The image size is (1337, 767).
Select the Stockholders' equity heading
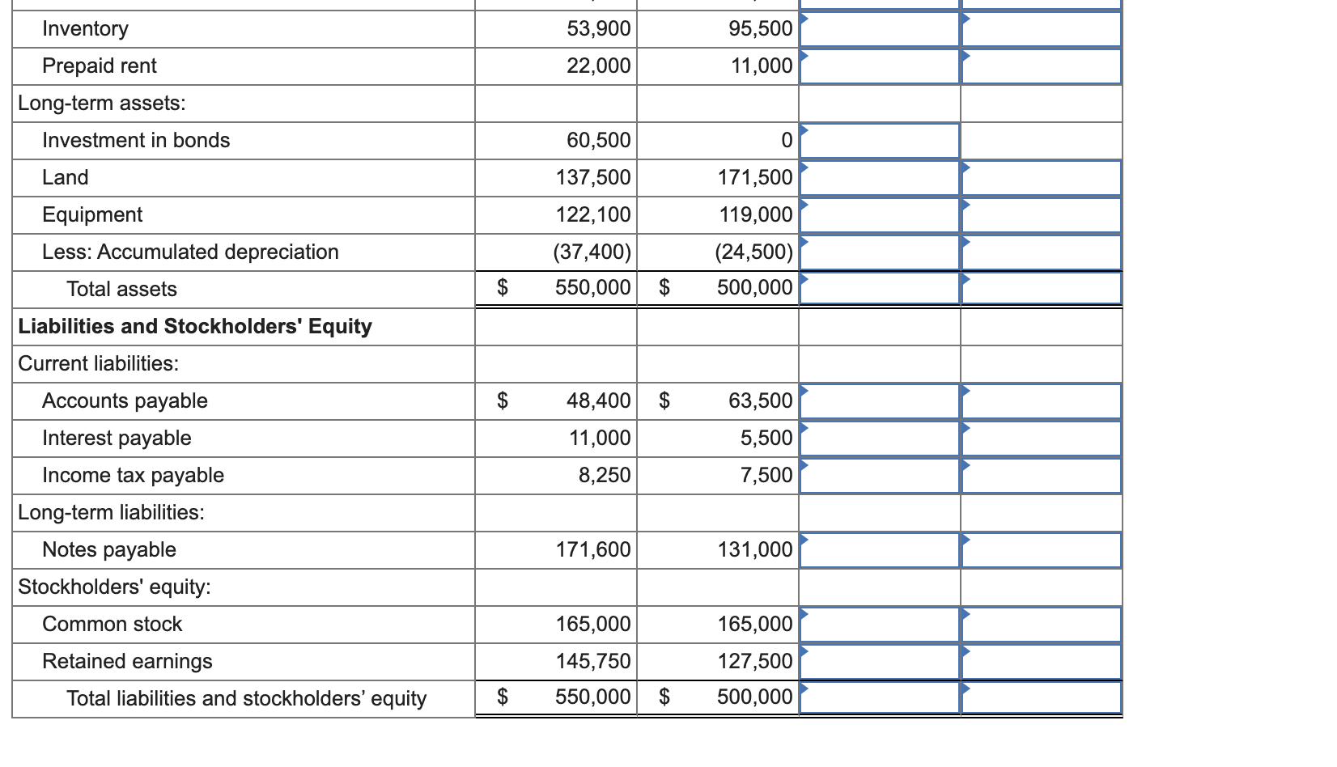[x=114, y=587]
